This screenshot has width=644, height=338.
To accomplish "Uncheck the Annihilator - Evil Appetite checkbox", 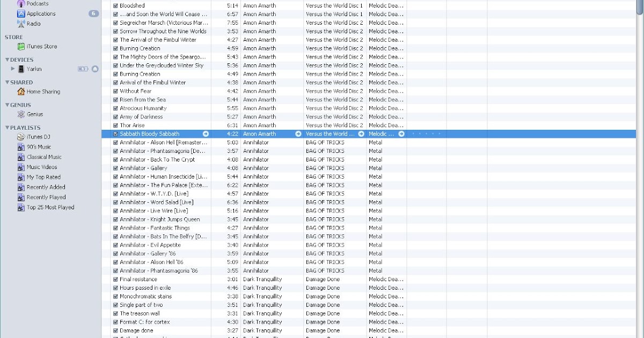I will point(115,245).
